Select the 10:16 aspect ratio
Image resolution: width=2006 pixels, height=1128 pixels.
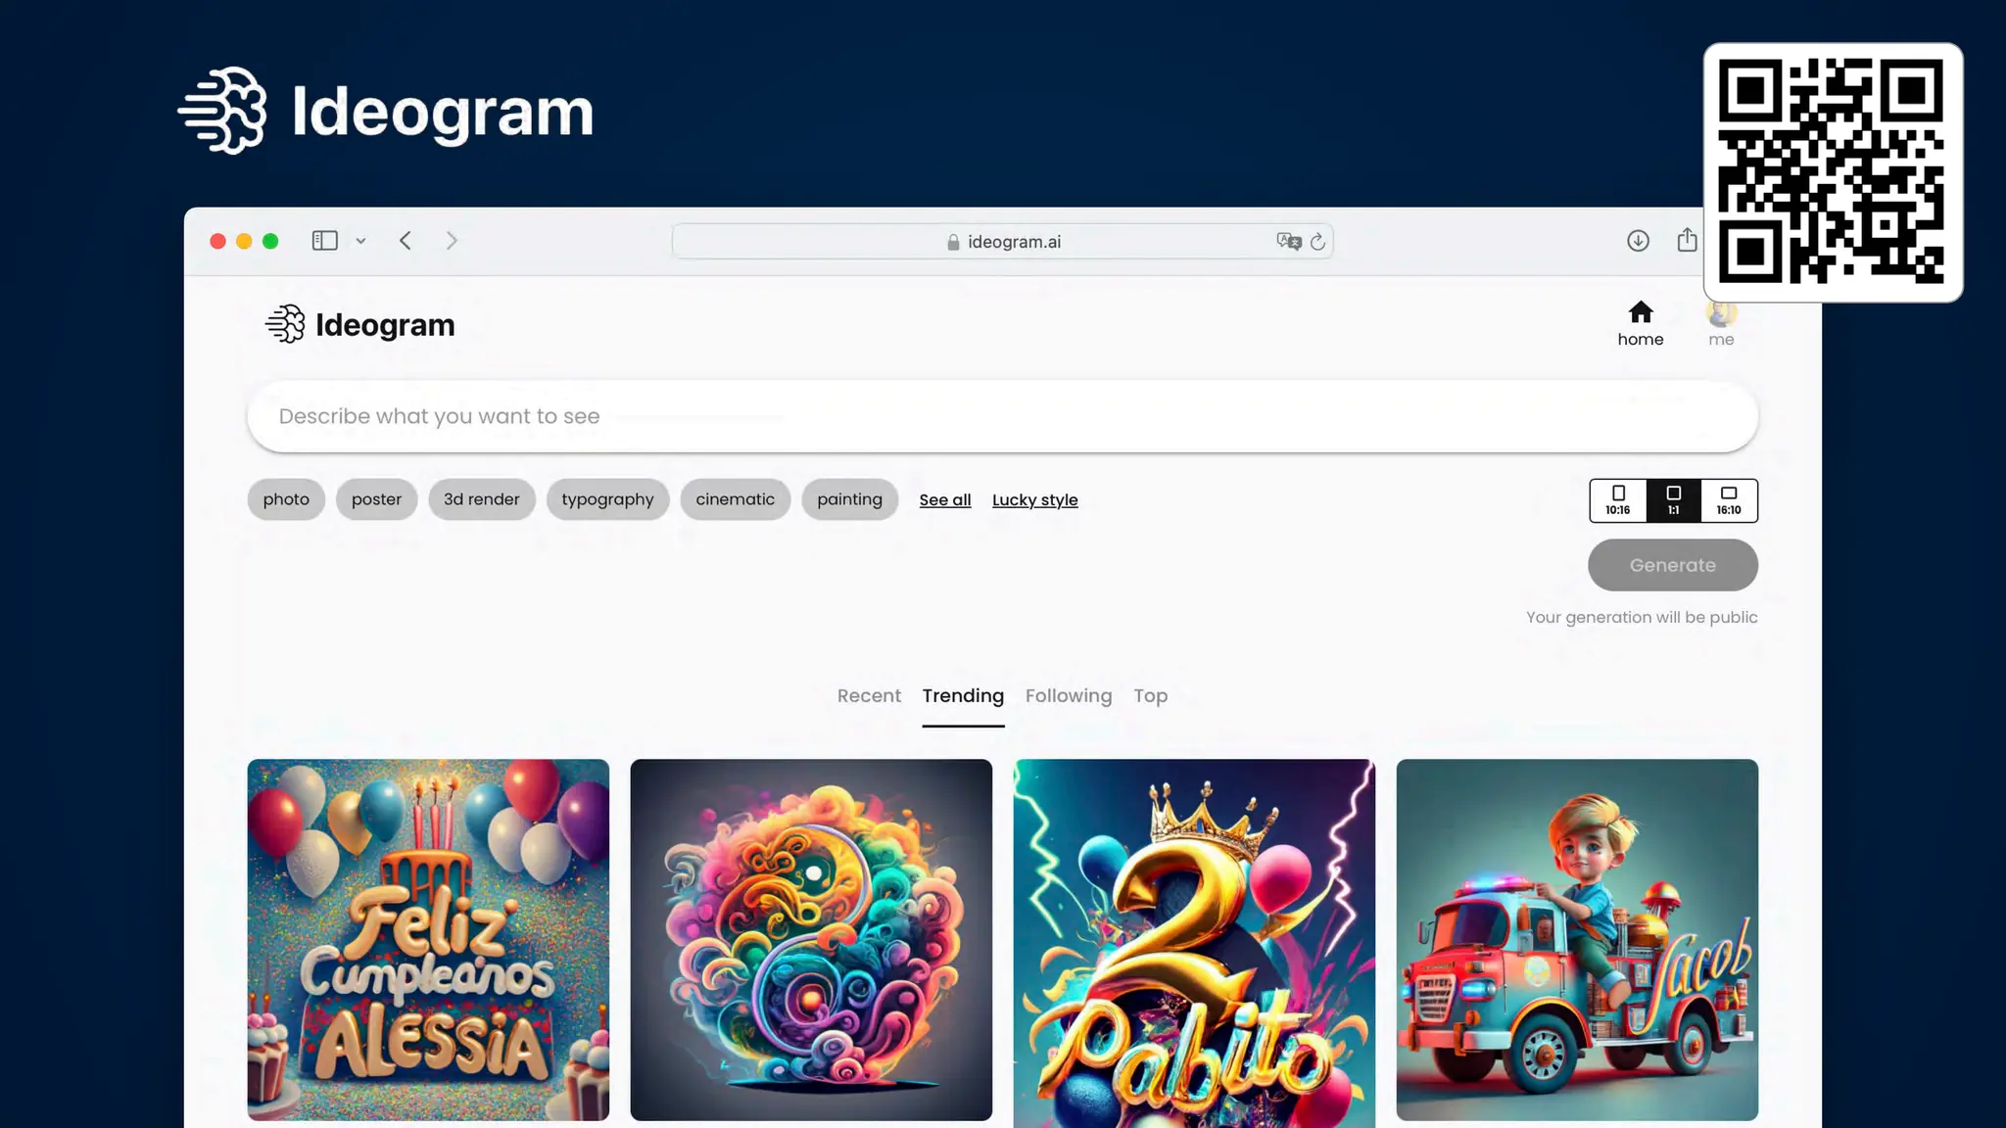pyautogui.click(x=1618, y=500)
